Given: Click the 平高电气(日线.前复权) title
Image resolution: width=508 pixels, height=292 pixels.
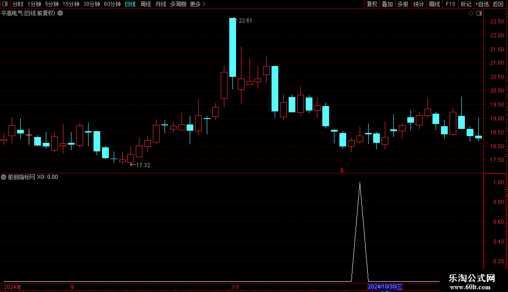Looking at the screenshot, I should click(28, 13).
